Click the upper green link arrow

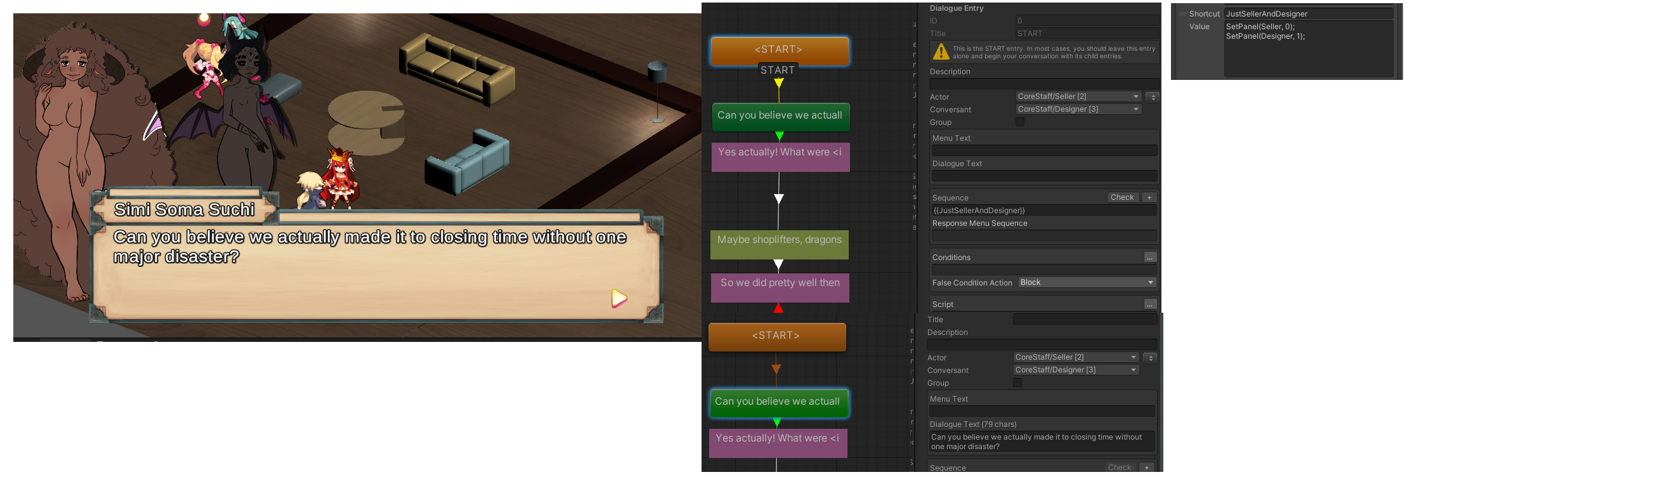pyautogui.click(x=779, y=136)
